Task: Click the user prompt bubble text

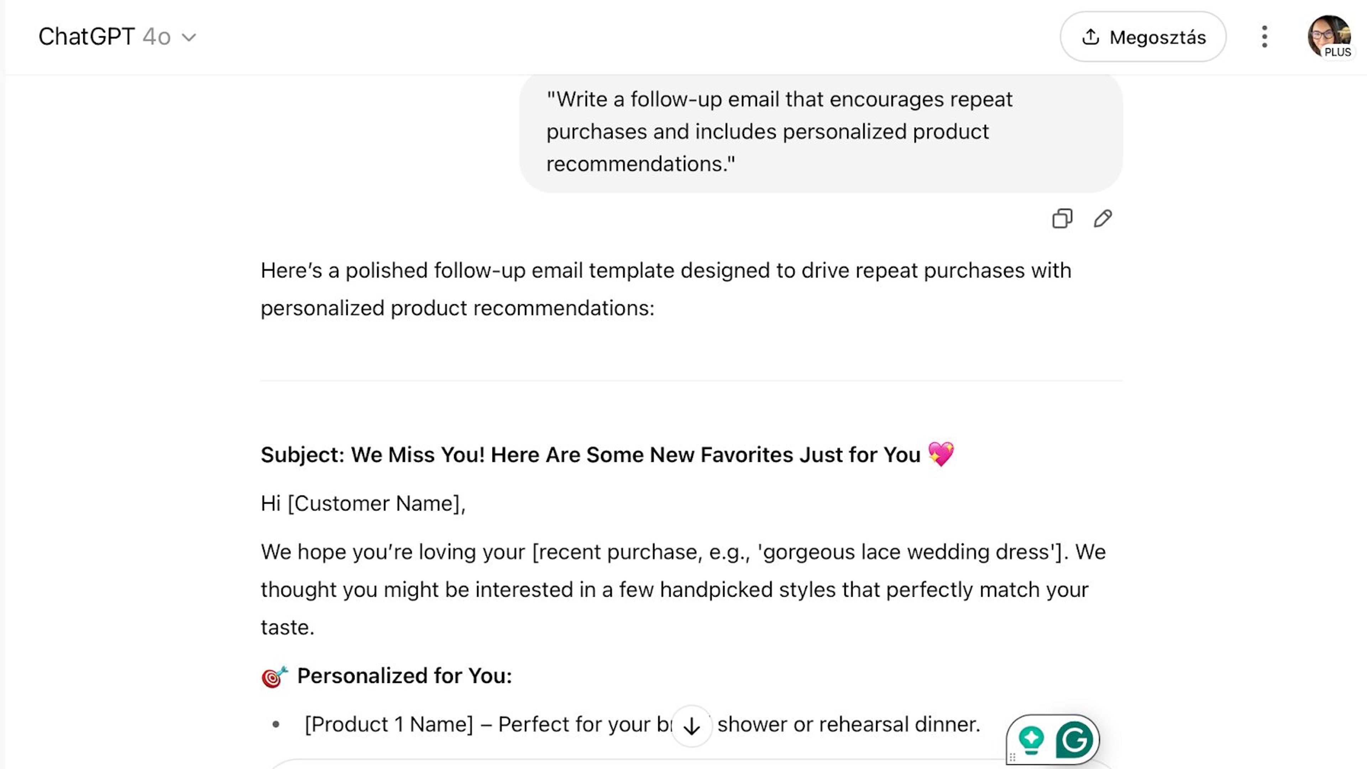Action: click(779, 132)
